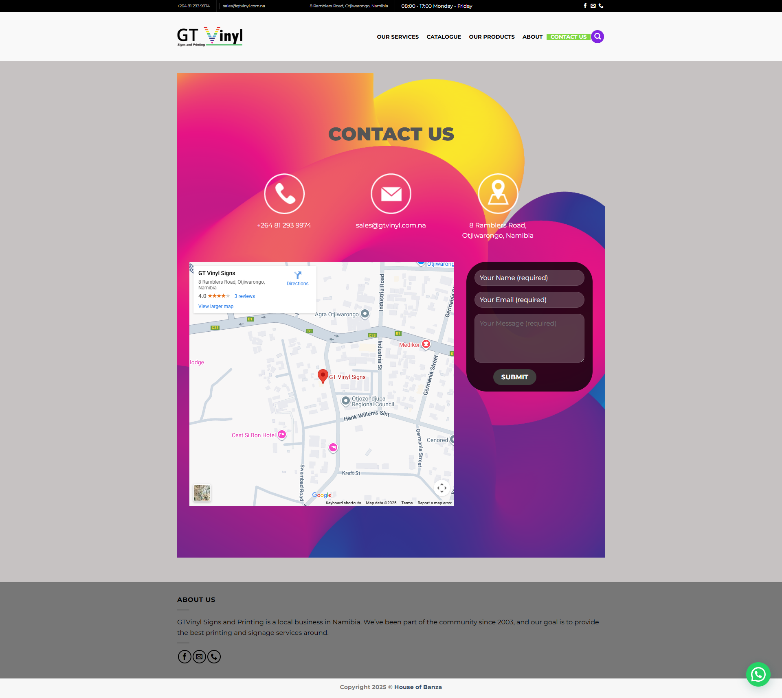The height and width of the screenshot is (698, 782).
Task: Click footer Facebook circle icon
Action: click(185, 656)
